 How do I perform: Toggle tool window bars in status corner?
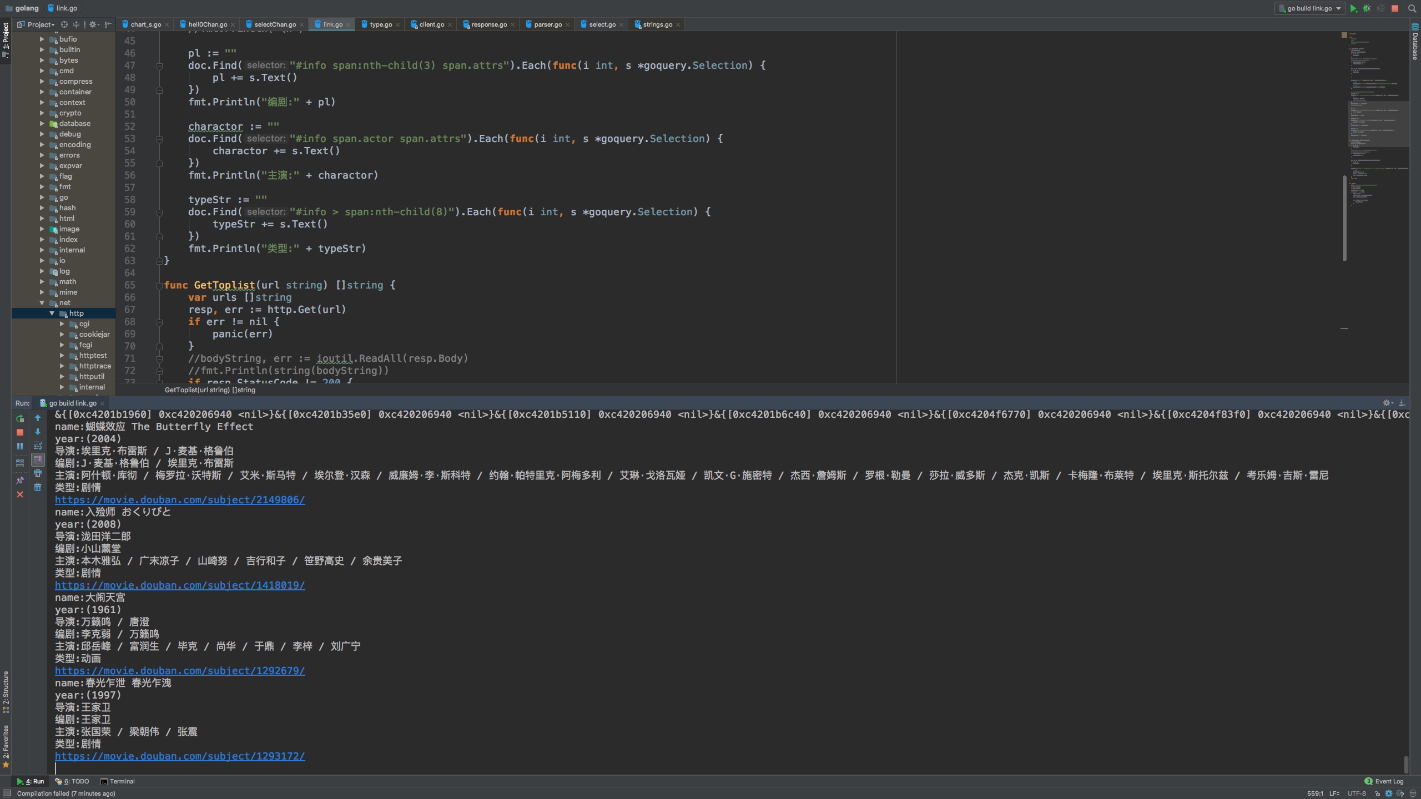click(6, 793)
